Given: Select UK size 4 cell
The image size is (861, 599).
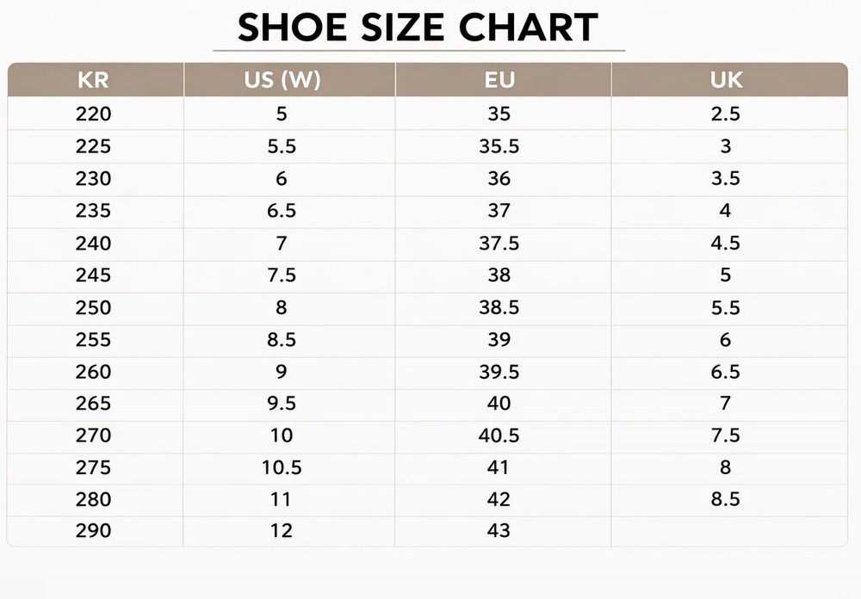Looking at the screenshot, I should click(725, 210).
